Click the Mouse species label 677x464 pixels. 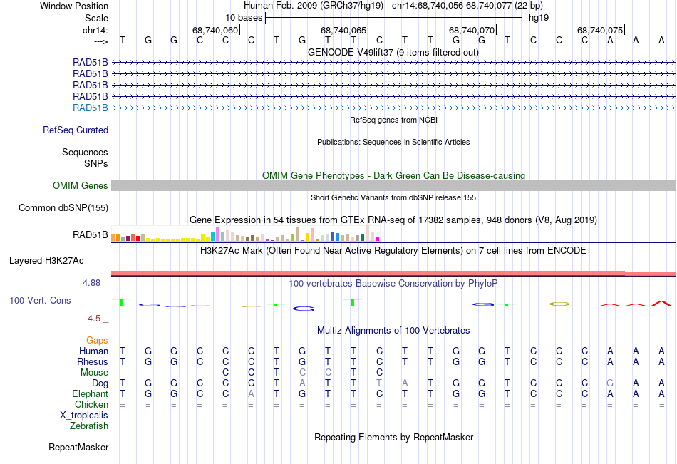coord(94,372)
